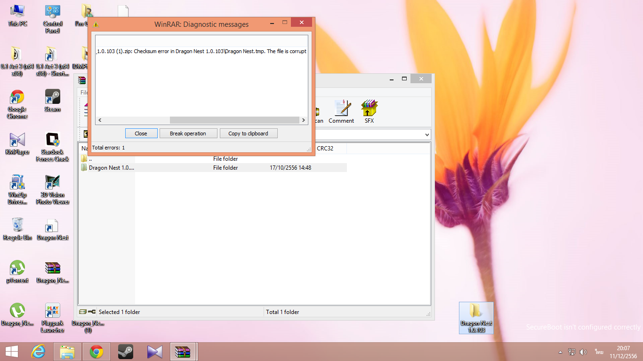Click the SFX toolbar button in WinRAR
The image size is (643, 361).
(x=369, y=112)
